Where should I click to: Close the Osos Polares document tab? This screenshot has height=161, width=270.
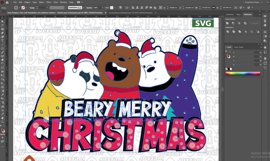(x=106, y=13)
